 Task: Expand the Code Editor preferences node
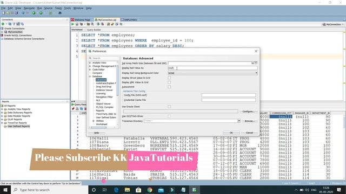tap(90, 70)
